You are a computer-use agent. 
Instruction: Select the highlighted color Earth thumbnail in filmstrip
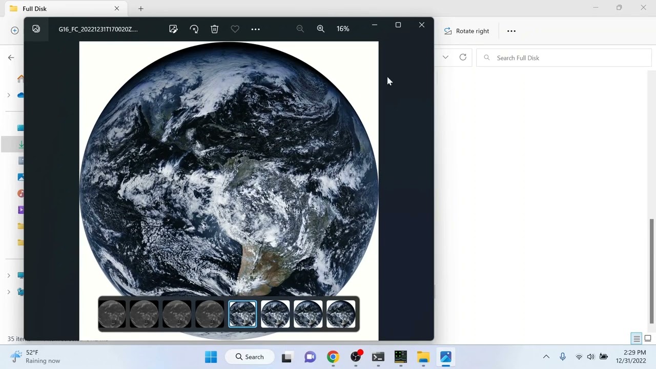coord(242,314)
